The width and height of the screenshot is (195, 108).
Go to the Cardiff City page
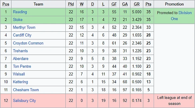point(22,35)
